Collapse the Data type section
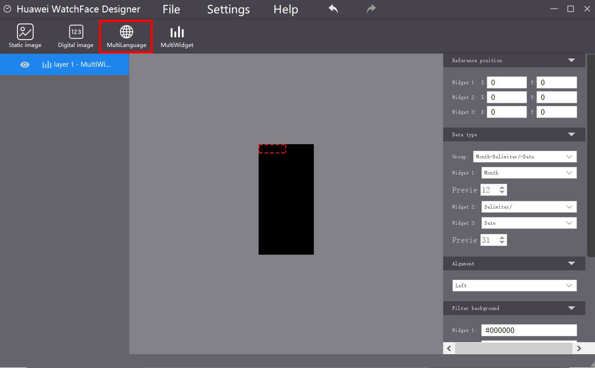Image resolution: width=595 pixels, height=368 pixels. (572, 134)
